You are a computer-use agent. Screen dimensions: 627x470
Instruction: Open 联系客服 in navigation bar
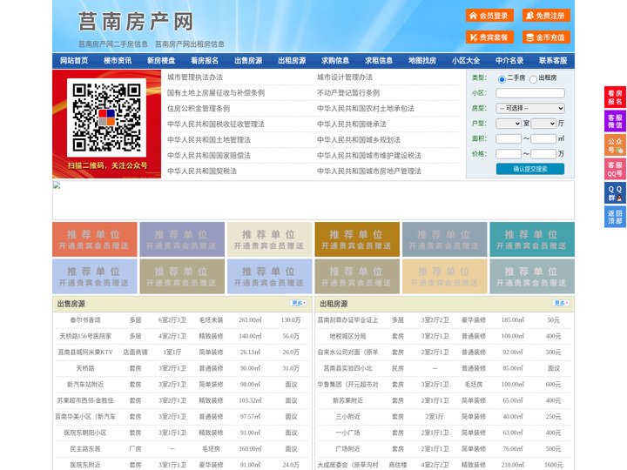[x=553, y=61]
